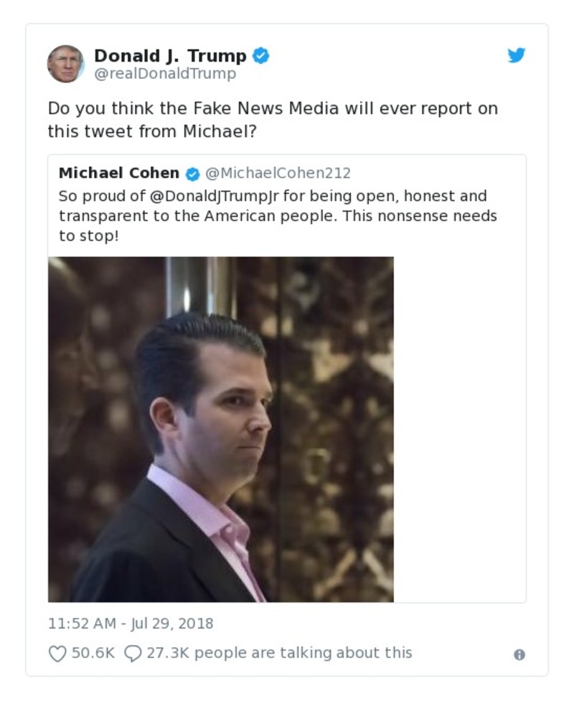The width and height of the screenshot is (574, 704).
Task: Click the verified checkmark next to Michael Cohen
Action: (192, 172)
